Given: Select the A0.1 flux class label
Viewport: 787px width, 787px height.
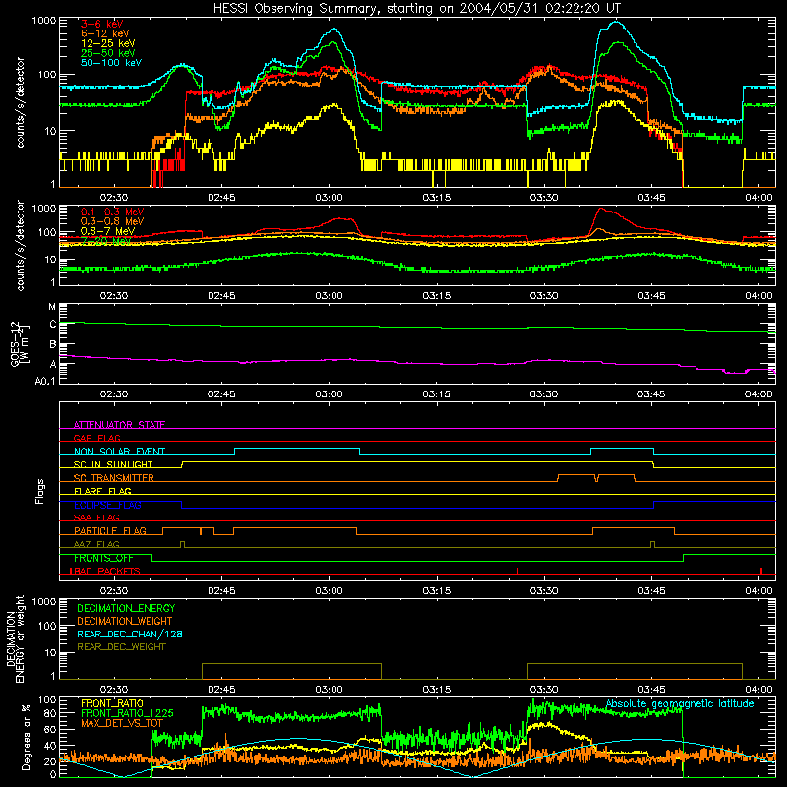Looking at the screenshot, I should [x=45, y=382].
